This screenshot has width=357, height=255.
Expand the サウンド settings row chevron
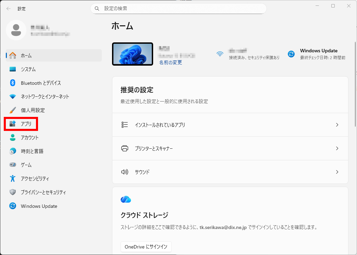(337, 172)
